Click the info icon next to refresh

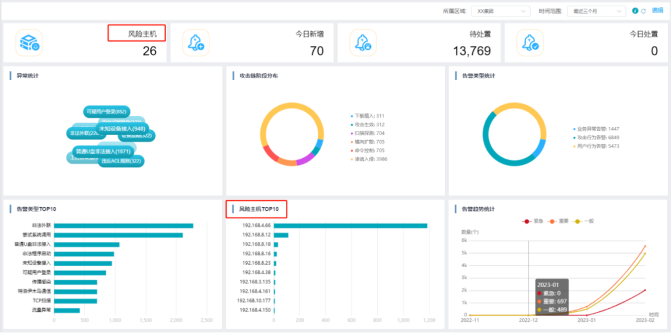pos(635,11)
